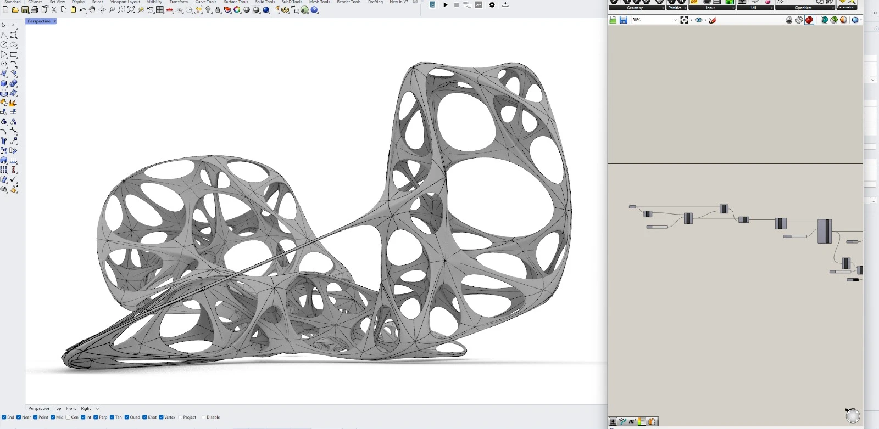
Task: Click the Play button in top toolbar
Action: click(x=446, y=5)
